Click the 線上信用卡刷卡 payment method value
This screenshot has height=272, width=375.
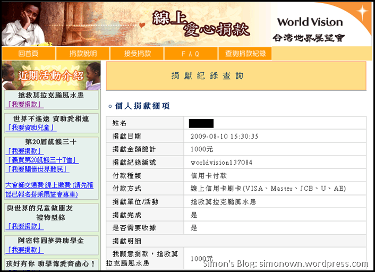(x=268, y=189)
